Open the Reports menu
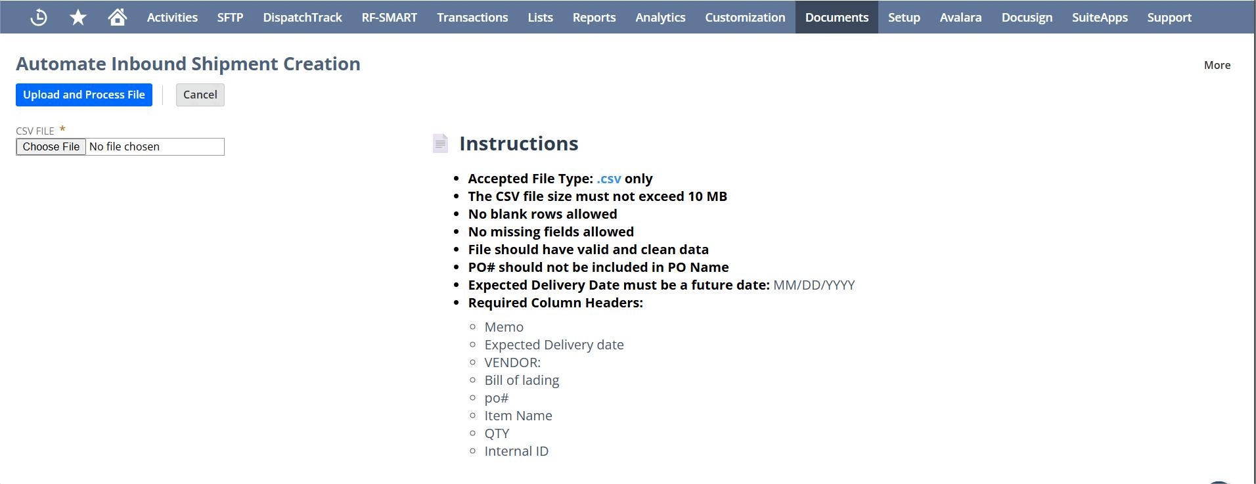1256x484 pixels. 594,18
